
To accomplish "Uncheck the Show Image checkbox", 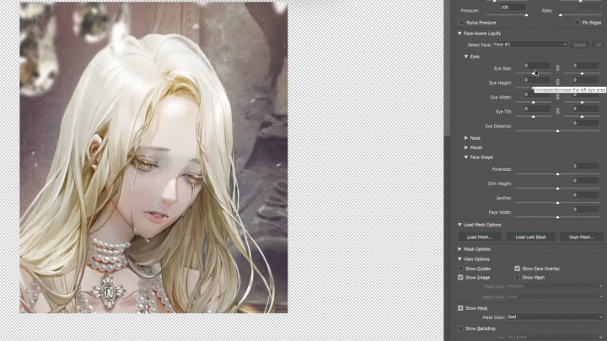I will click(460, 277).
